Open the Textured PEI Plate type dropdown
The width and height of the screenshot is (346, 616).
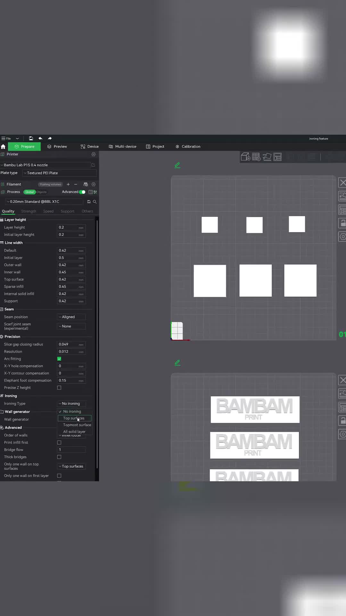coord(59,173)
